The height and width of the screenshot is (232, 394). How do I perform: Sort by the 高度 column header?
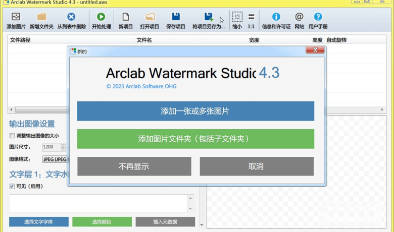click(x=292, y=40)
